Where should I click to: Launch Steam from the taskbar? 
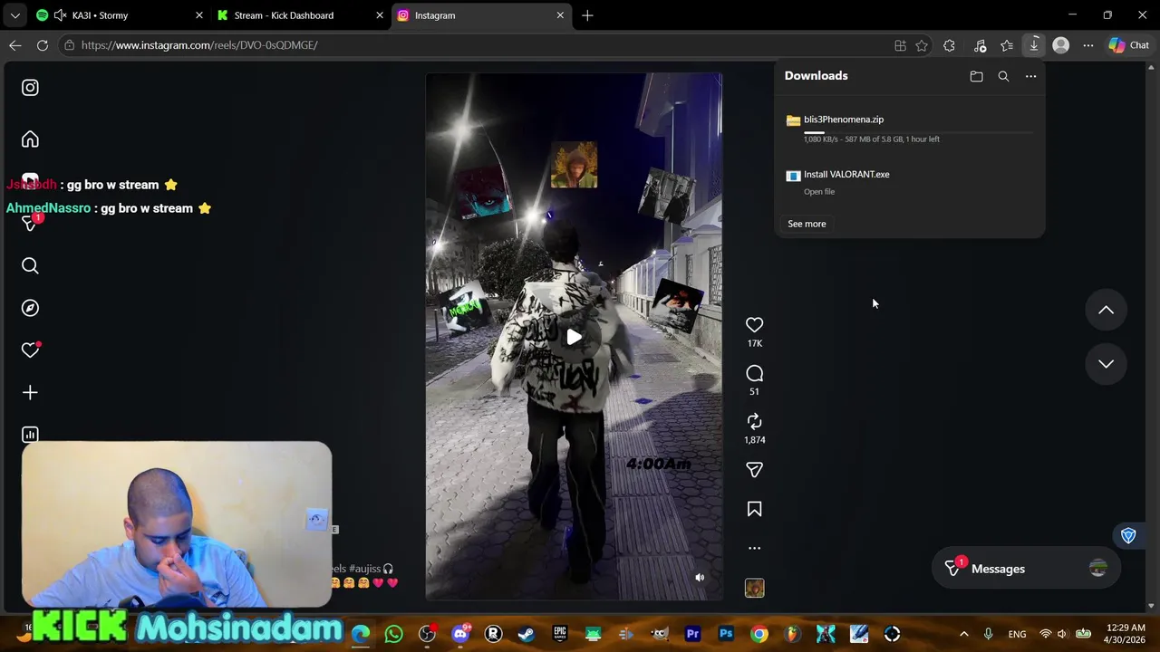(x=527, y=634)
